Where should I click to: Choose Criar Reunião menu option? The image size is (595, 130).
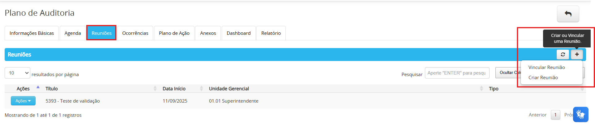(x=543, y=78)
